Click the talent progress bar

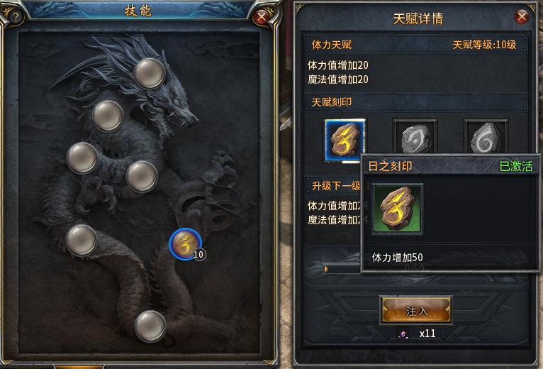pyautogui.click(x=342, y=269)
